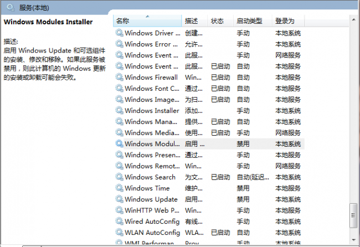This screenshot has width=360, height=247.
Task: Click the 有线... description of Wired AutoConfig
Action: [194, 222]
